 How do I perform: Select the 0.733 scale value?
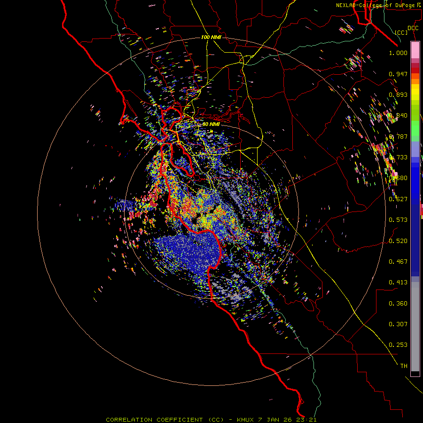(x=398, y=157)
